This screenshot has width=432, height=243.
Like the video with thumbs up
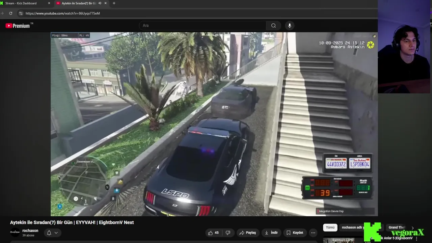[213, 233]
